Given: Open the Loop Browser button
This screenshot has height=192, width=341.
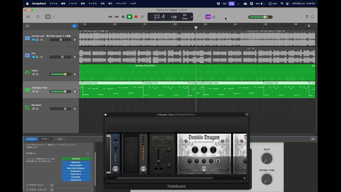Looking at the screenshot, I should coord(313,17).
